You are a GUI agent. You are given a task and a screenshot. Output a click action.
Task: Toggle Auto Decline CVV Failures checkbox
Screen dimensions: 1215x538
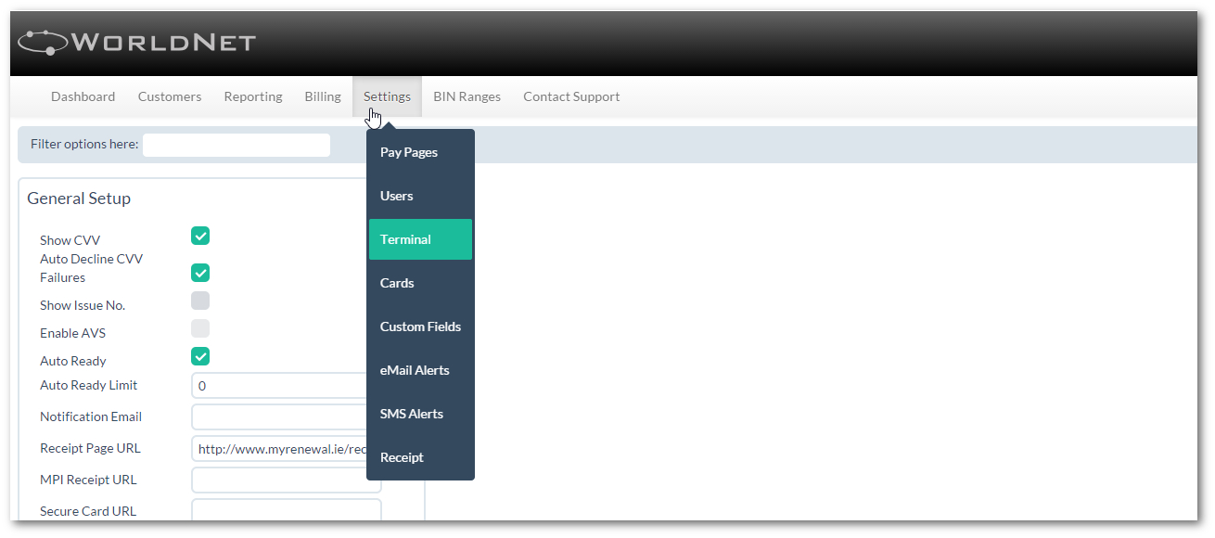pos(200,273)
